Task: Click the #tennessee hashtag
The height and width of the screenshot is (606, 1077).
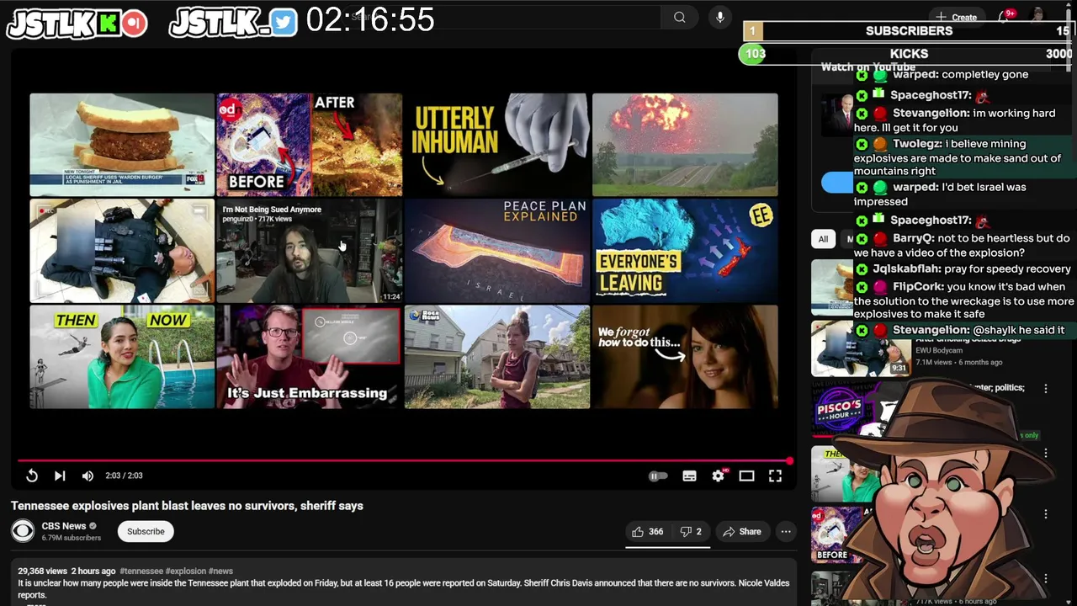Action: (141, 571)
